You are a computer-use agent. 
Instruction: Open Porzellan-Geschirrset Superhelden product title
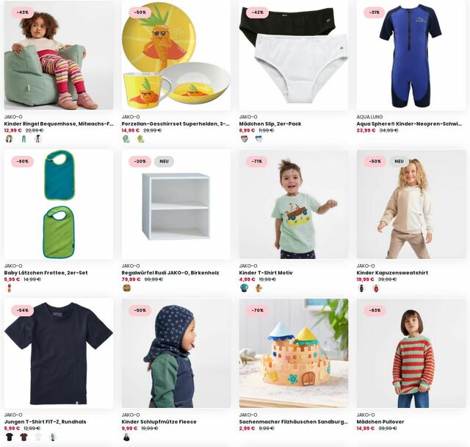[176, 124]
